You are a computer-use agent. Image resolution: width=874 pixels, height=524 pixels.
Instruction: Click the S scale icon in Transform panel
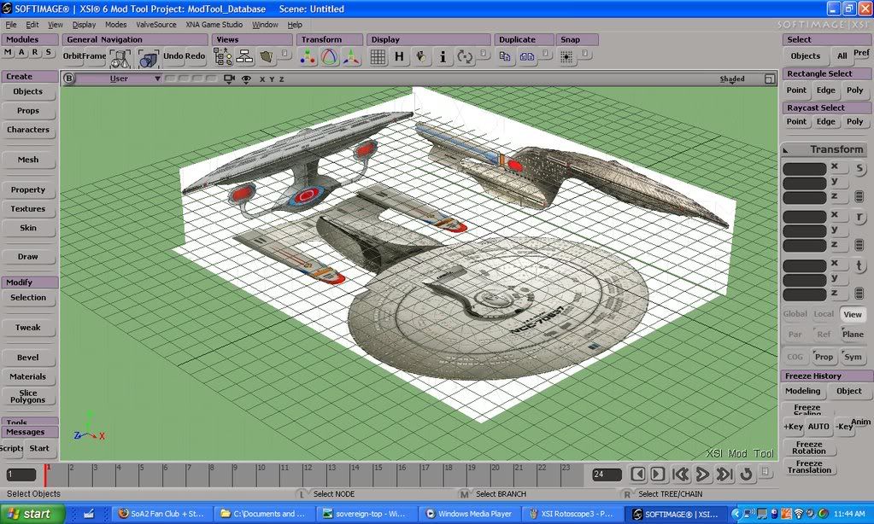tap(859, 169)
